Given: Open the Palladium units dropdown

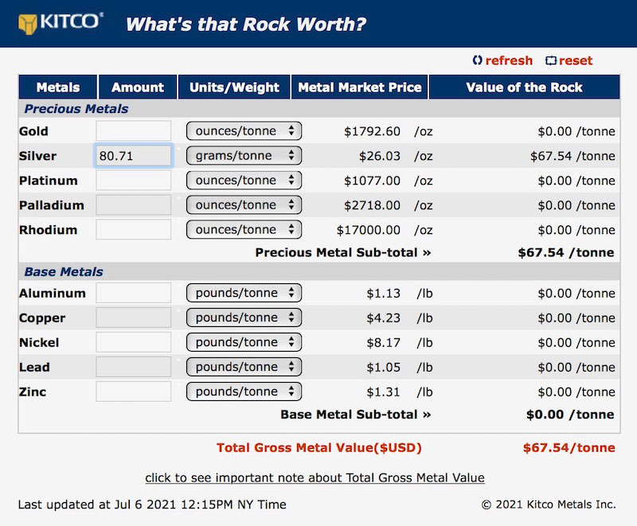Looking at the screenshot, I should (244, 205).
